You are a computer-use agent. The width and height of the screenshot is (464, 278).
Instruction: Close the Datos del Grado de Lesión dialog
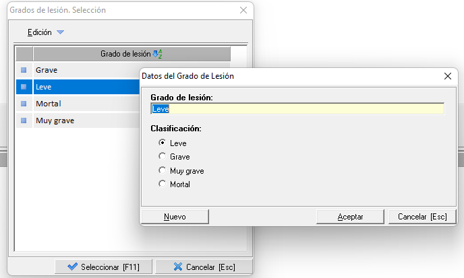pos(446,77)
